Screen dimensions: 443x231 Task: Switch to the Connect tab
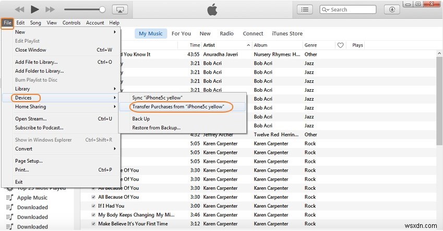point(253,33)
